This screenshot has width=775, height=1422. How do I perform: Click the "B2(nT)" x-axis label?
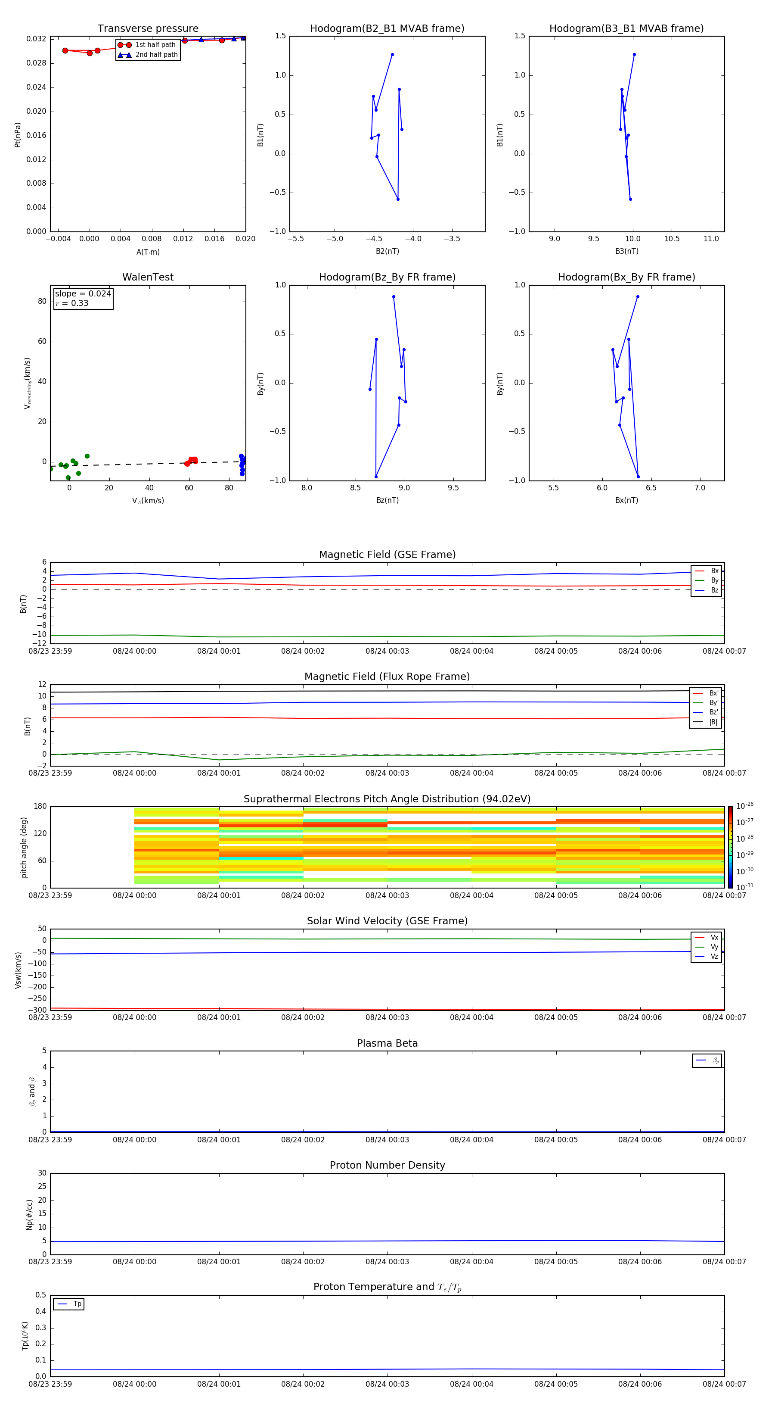(387, 251)
